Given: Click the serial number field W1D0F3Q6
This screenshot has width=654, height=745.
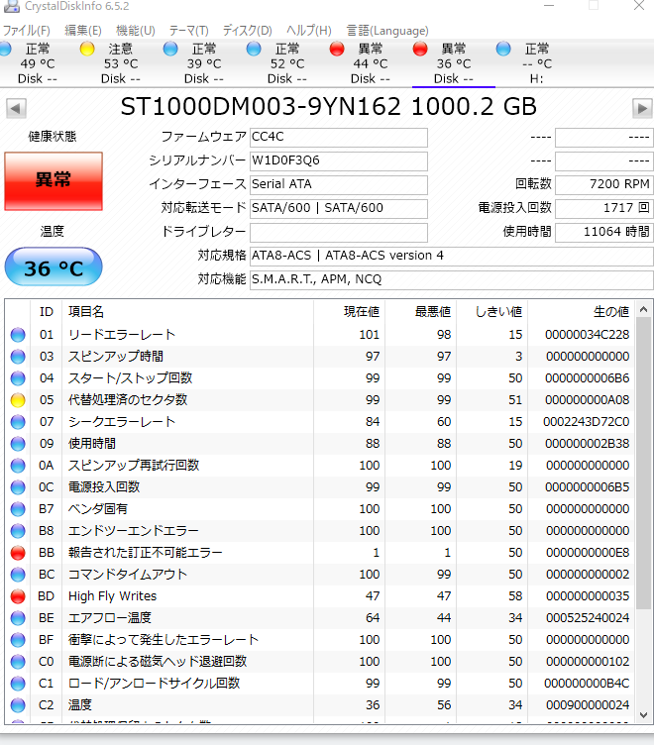Looking at the screenshot, I should point(339,161).
